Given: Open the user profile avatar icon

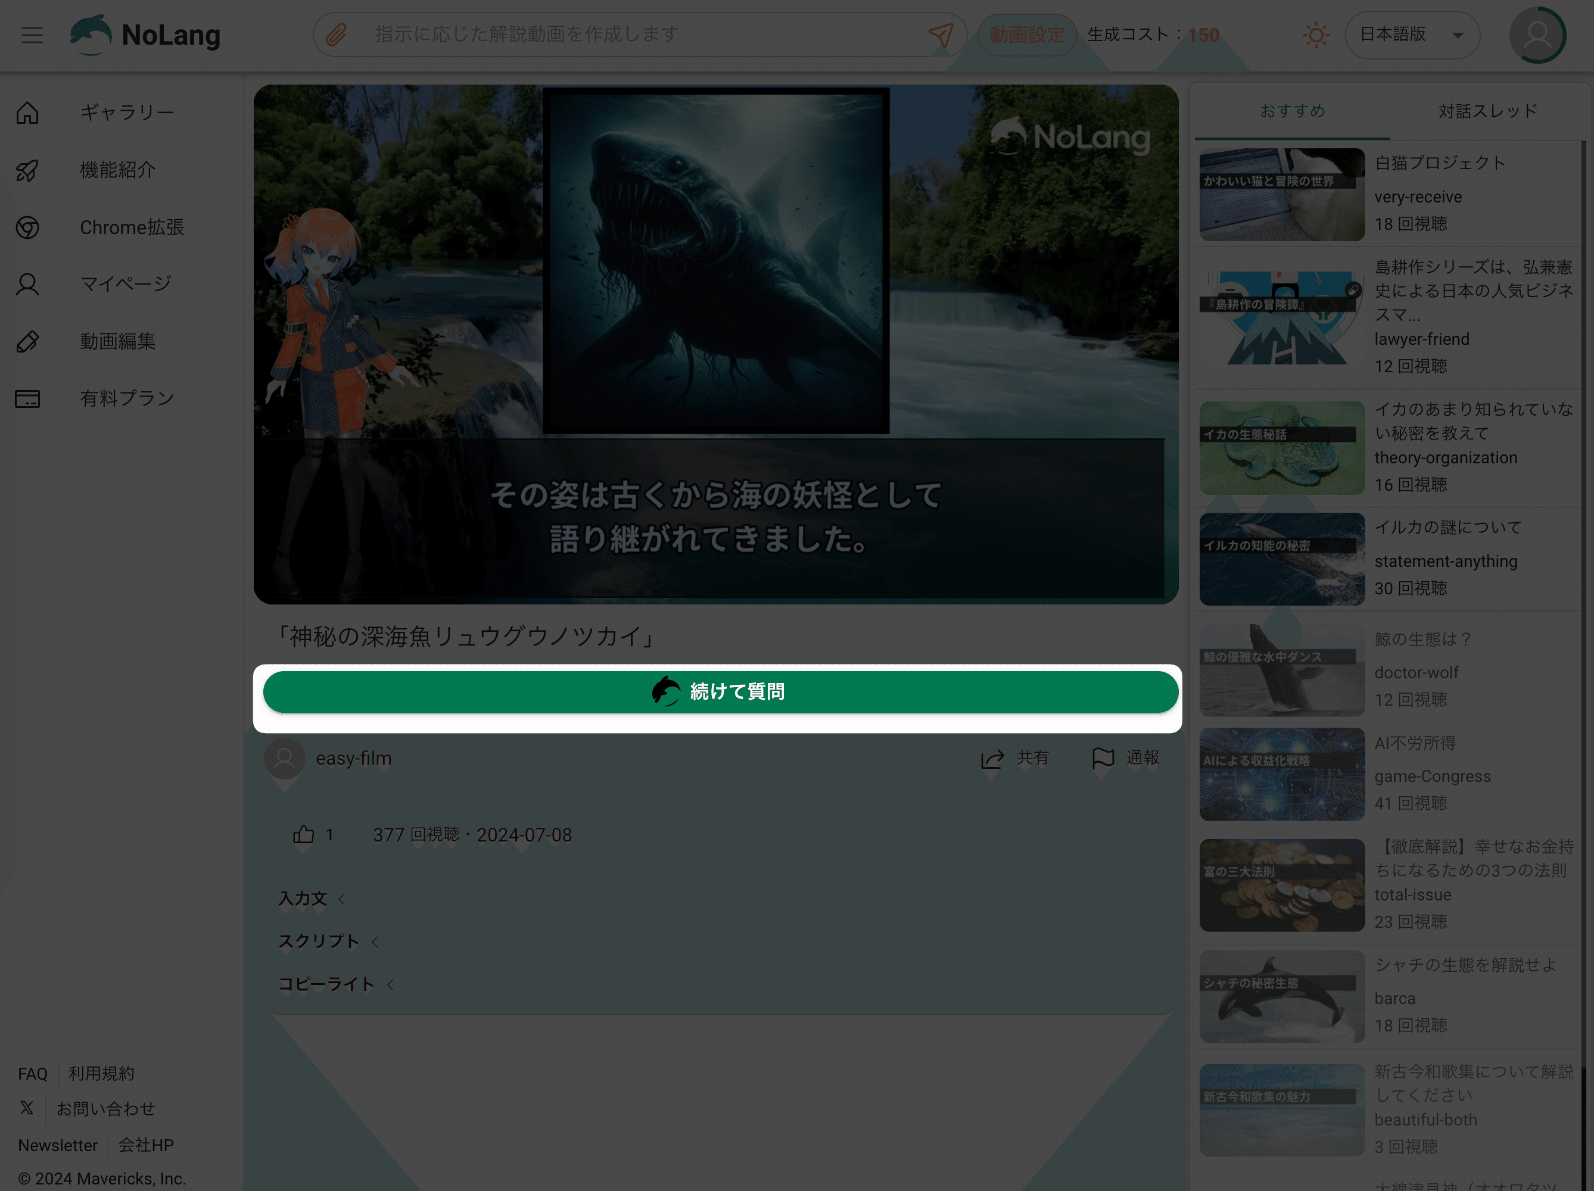Looking at the screenshot, I should coord(1537,35).
